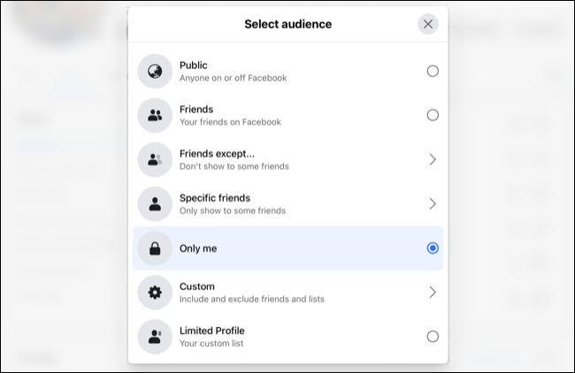Click the single-person Specific friends icon
575x373 pixels.
[x=155, y=203]
